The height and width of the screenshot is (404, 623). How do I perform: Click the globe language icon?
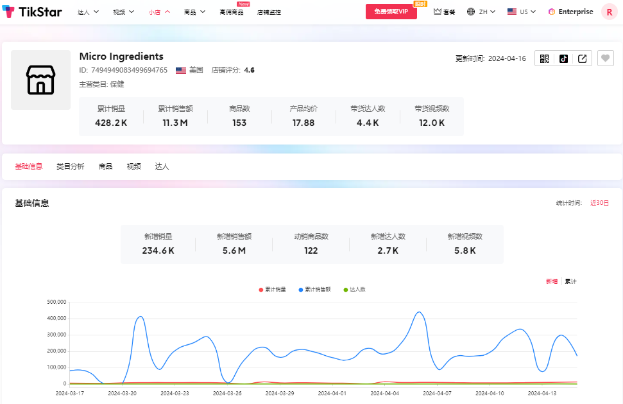click(471, 12)
